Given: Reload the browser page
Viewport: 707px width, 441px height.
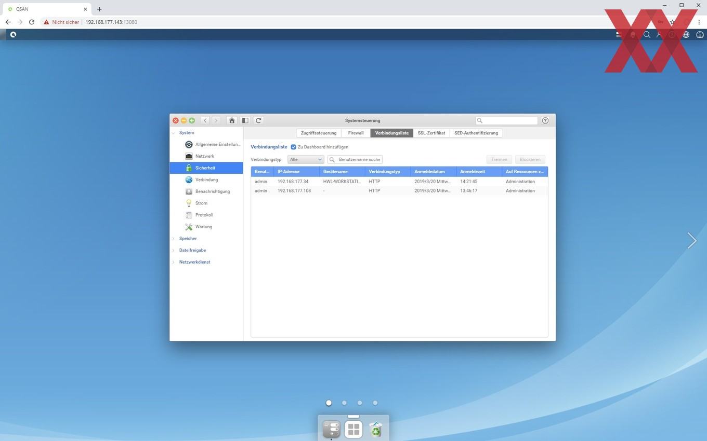Looking at the screenshot, I should click(x=32, y=22).
